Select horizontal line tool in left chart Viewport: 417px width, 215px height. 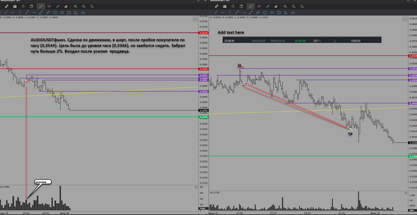click(x=13, y=12)
